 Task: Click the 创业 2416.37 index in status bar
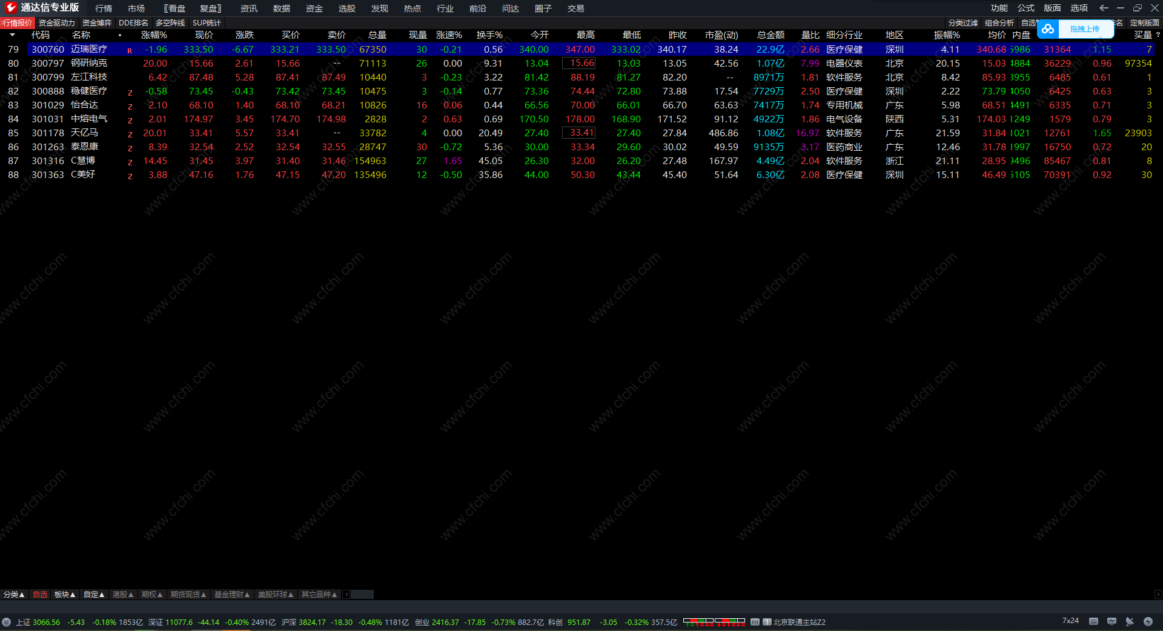pyautogui.click(x=437, y=622)
